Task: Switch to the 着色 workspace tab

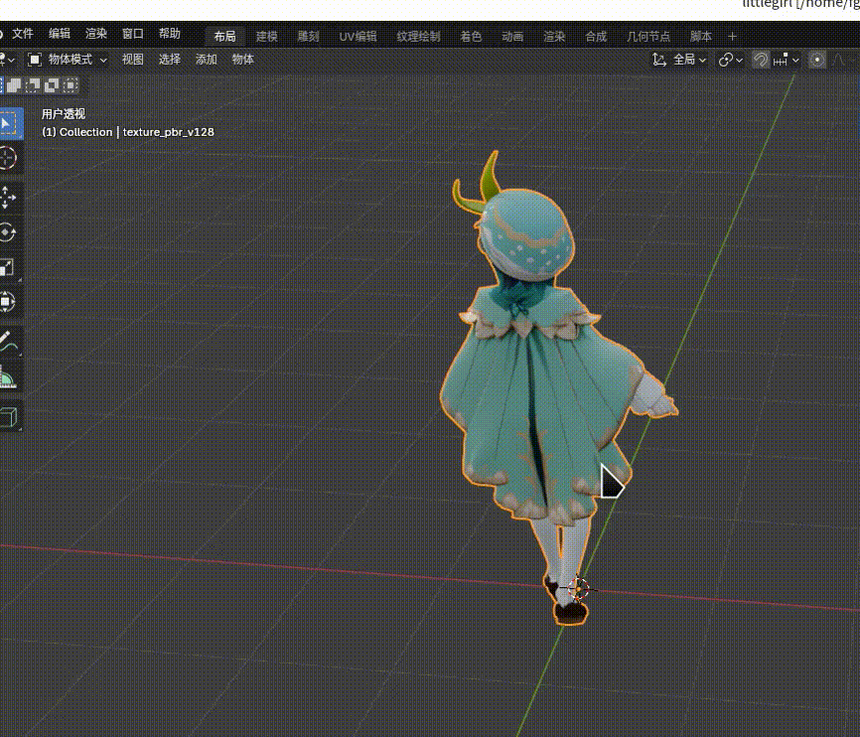Action: click(471, 36)
